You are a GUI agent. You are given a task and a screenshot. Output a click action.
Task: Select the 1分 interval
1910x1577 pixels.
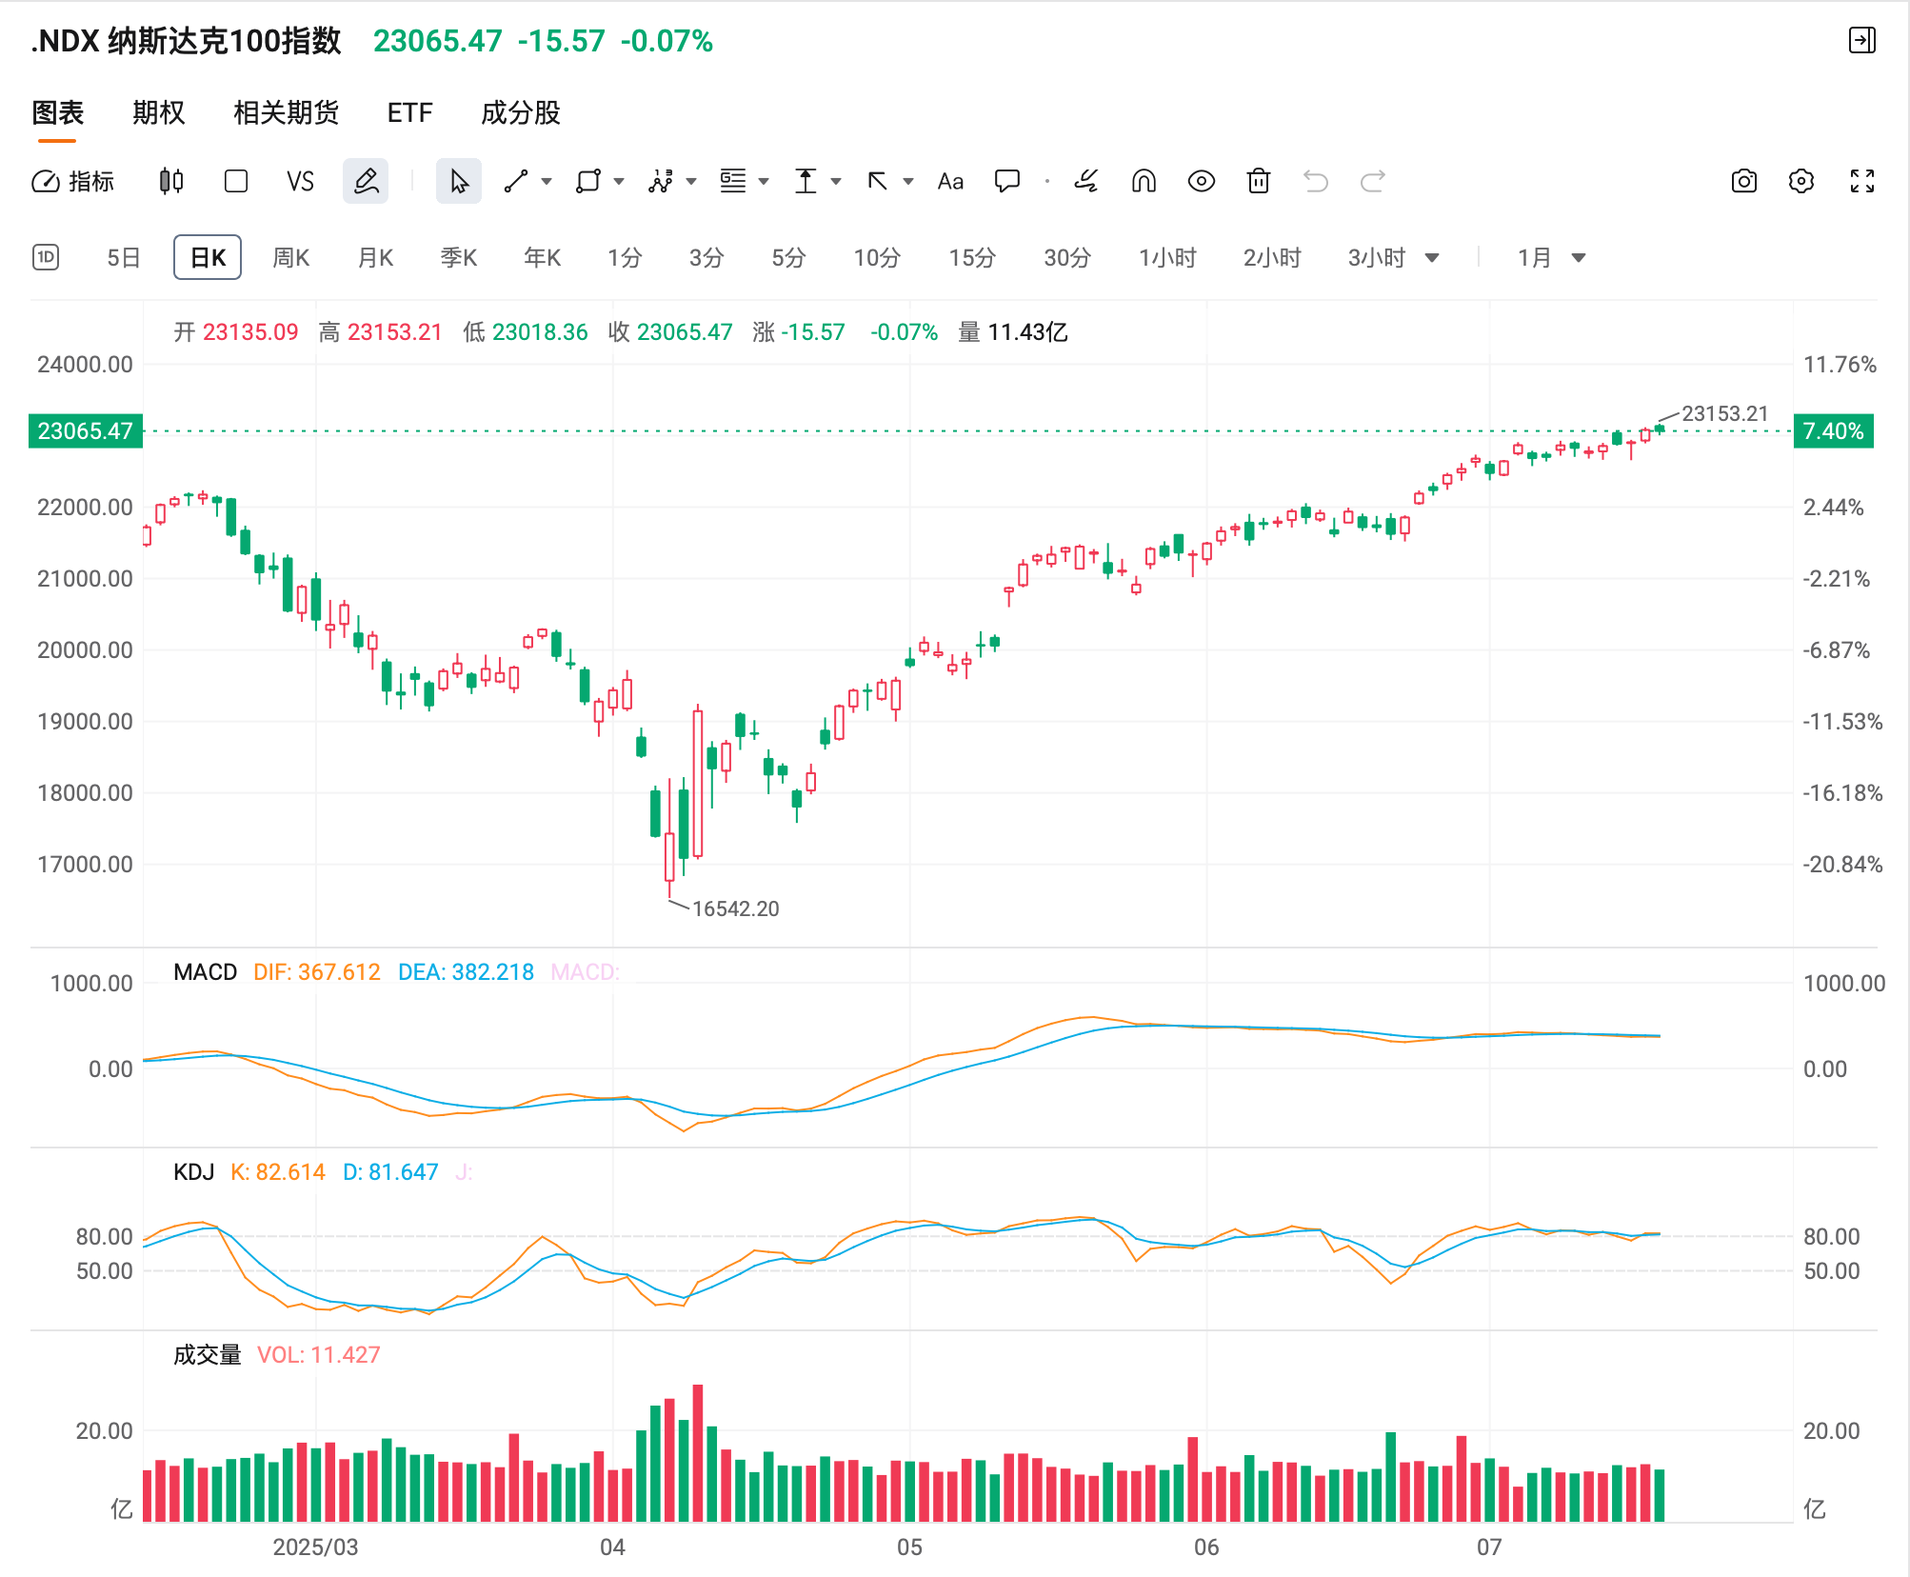[625, 257]
